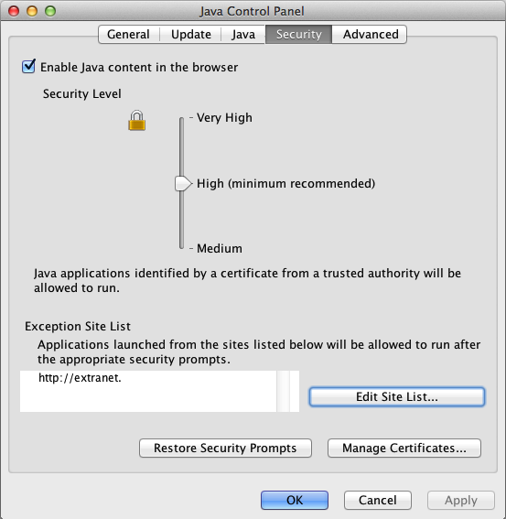This screenshot has width=506, height=519.
Task: Click the Cancel button
Action: 378,500
